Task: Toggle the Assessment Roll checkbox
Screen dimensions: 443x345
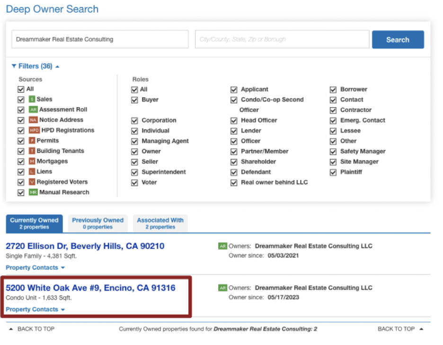Action: (21, 110)
